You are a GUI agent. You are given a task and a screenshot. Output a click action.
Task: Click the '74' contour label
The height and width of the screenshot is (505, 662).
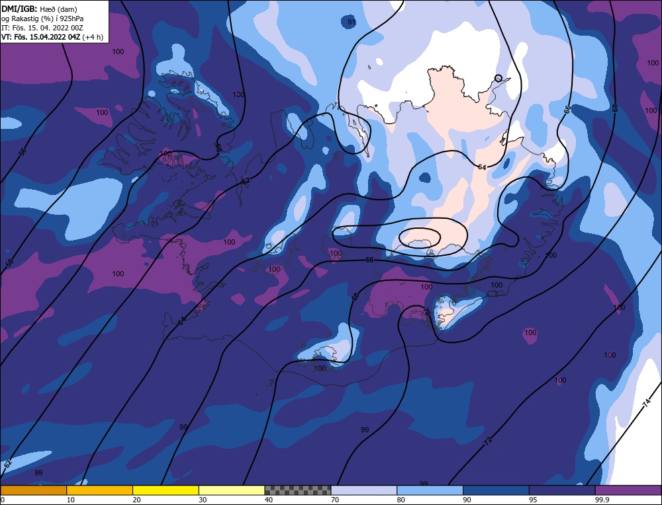pyautogui.click(x=646, y=403)
